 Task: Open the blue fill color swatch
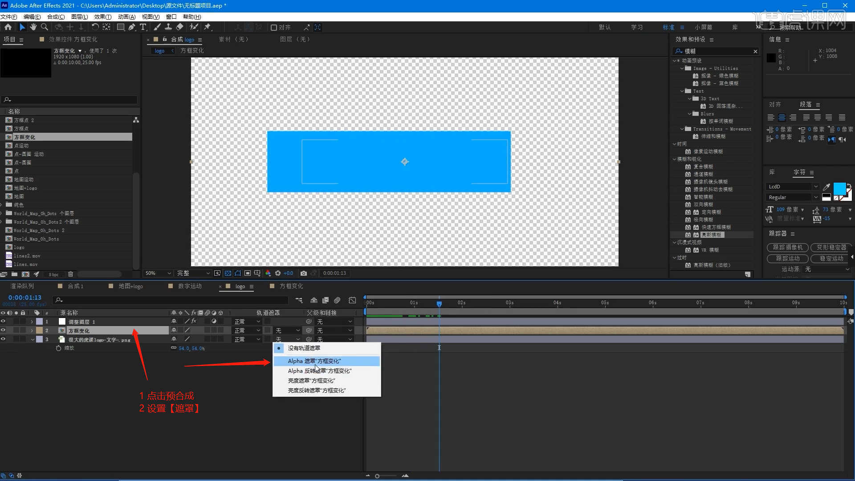(839, 188)
